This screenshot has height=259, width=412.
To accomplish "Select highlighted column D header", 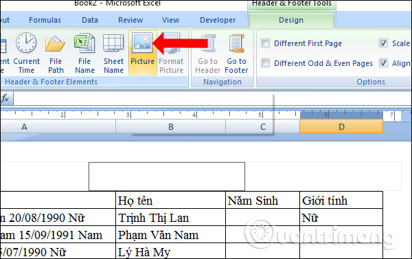I will [341, 126].
